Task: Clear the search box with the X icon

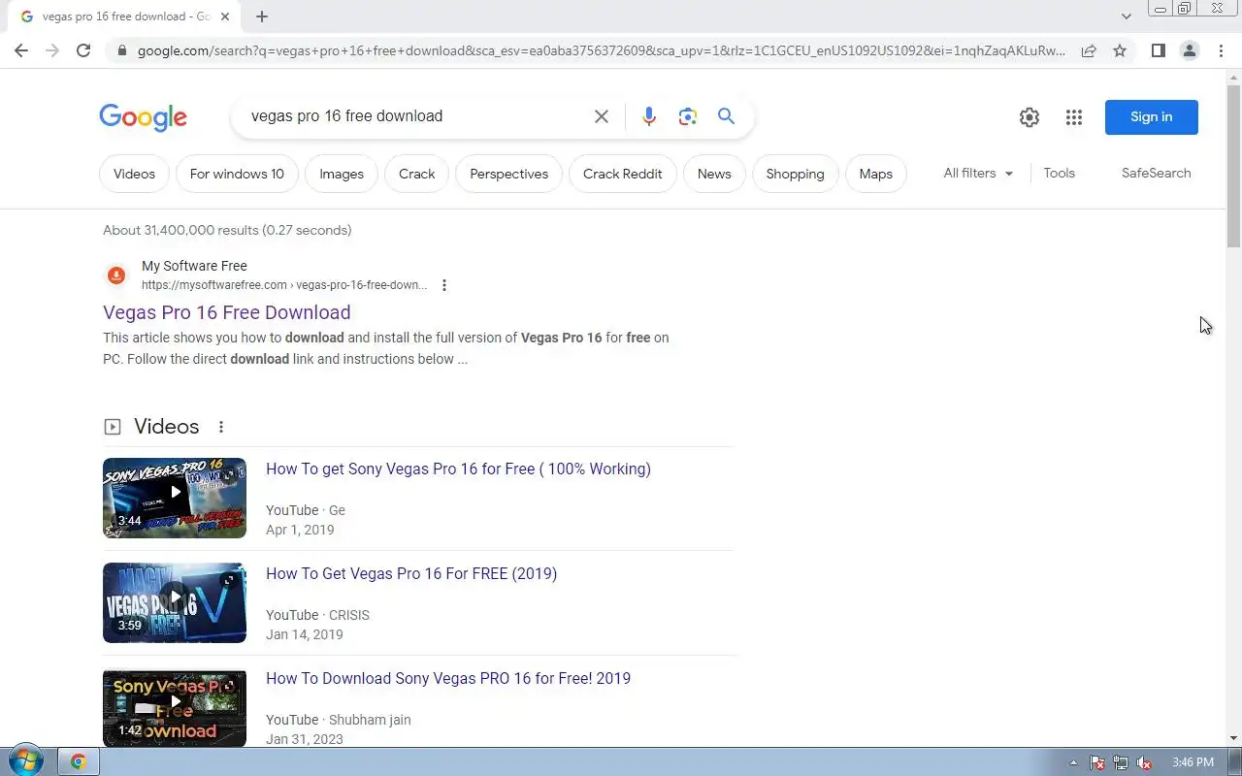Action: coord(602,116)
